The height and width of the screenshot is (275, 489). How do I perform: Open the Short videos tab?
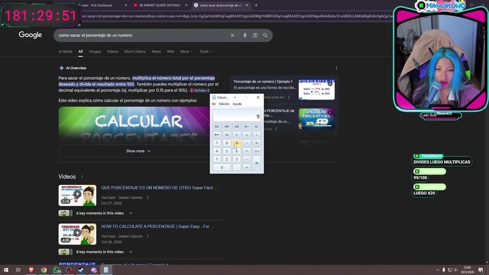click(135, 52)
